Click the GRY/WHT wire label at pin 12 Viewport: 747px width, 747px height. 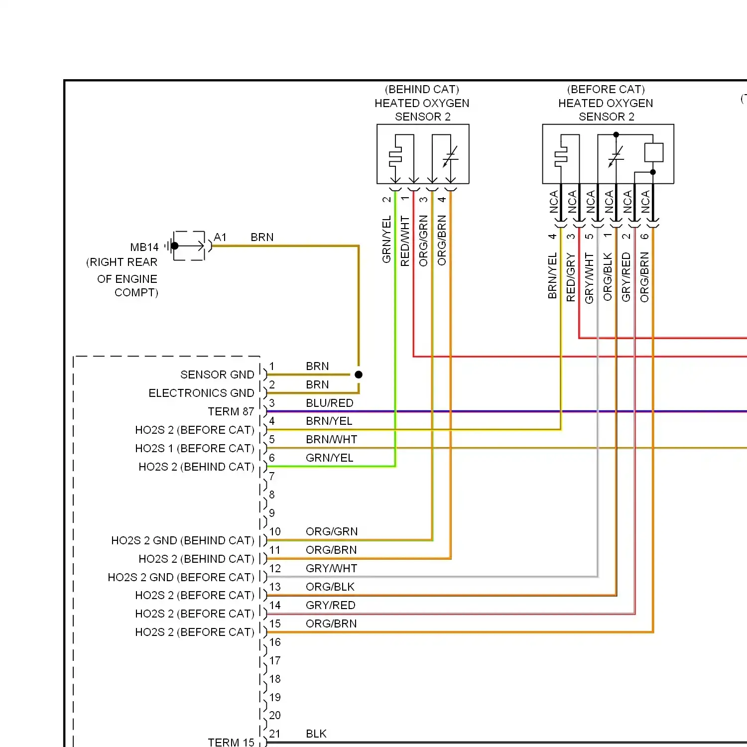(x=332, y=568)
